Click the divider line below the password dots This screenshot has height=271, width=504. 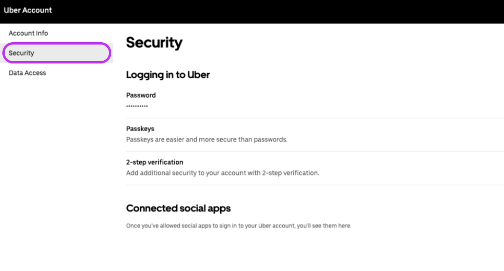pyautogui.click(x=313, y=118)
